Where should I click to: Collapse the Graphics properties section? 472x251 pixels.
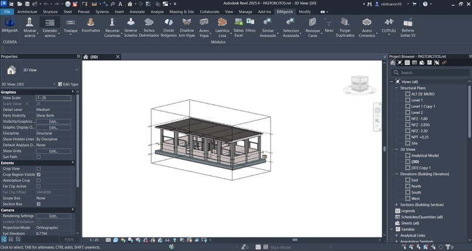point(73,92)
